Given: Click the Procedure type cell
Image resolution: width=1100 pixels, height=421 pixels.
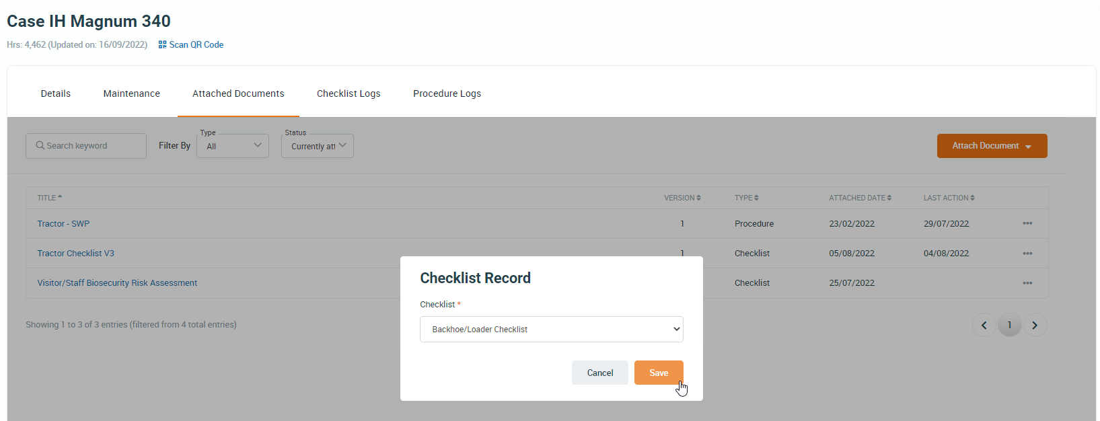Looking at the screenshot, I should click(x=754, y=224).
